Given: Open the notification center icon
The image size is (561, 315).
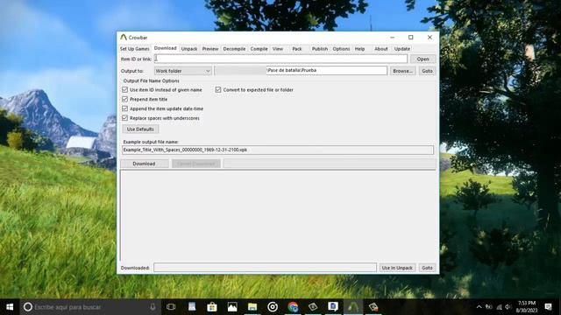Looking at the screenshot, I should 548,307.
